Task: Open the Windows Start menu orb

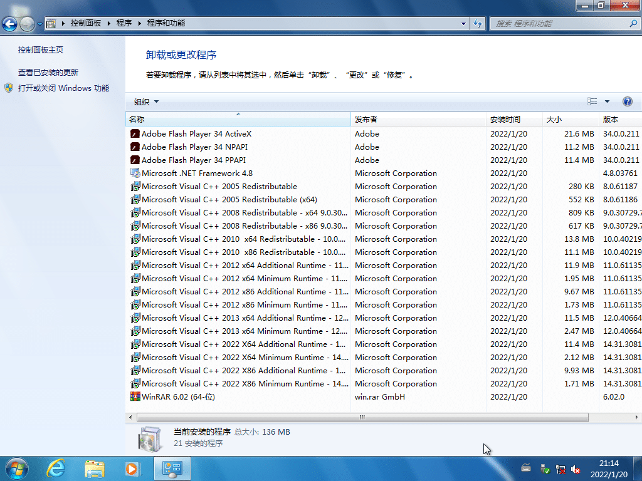Action: pos(16,468)
